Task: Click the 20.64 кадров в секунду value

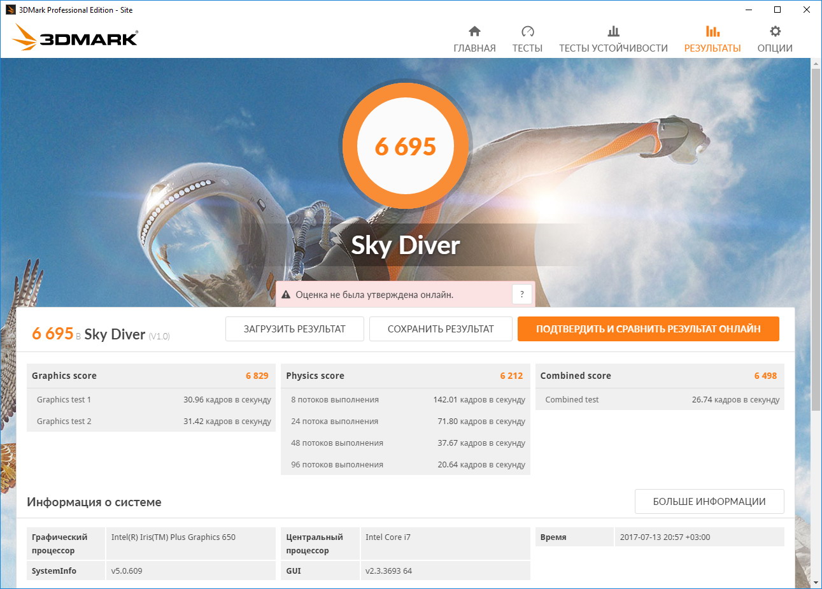Action: [x=481, y=465]
